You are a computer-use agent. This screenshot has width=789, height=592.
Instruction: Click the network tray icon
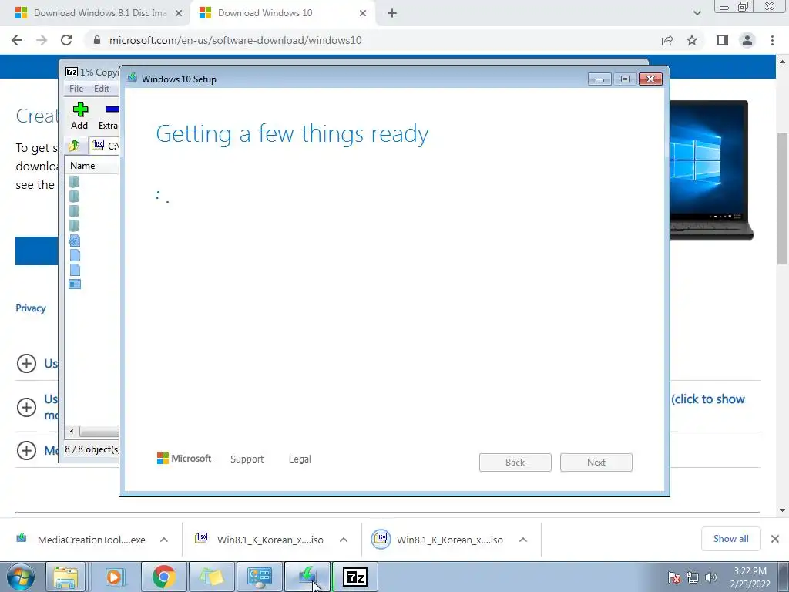(x=693, y=577)
